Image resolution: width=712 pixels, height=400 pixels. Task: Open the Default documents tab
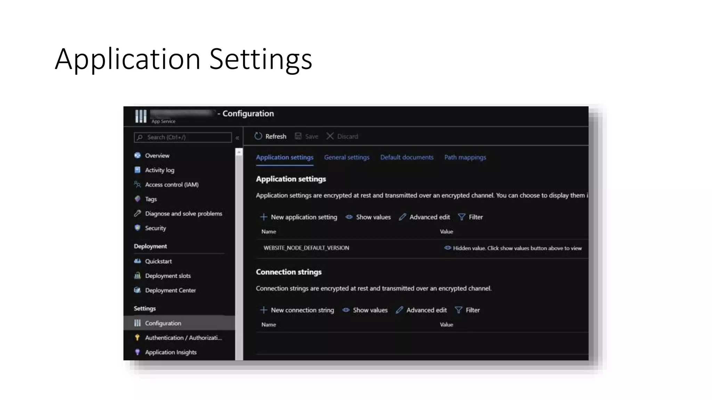(x=407, y=157)
